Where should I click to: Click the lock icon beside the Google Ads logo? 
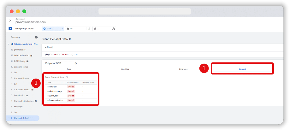pyautogui.click(x=95, y=29)
